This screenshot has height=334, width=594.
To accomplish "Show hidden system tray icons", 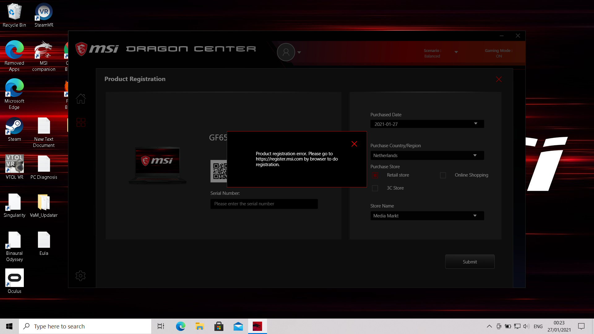I will pos(489,326).
